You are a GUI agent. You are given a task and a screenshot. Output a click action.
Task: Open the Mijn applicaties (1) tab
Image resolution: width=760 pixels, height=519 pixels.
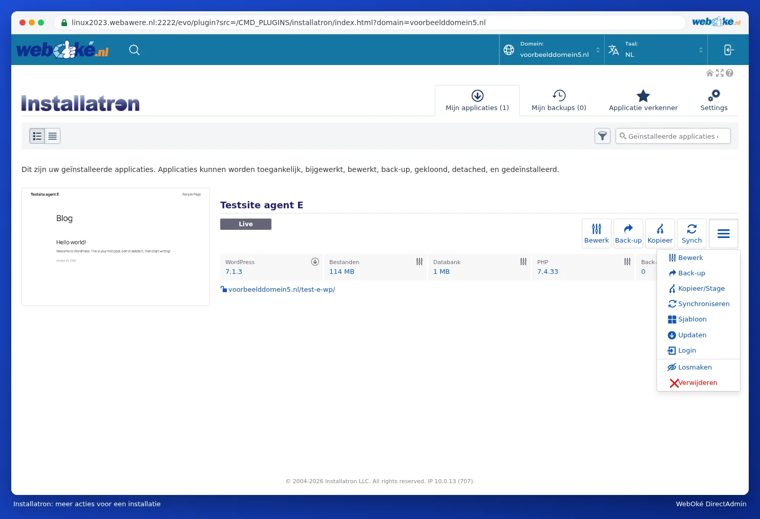point(477,101)
